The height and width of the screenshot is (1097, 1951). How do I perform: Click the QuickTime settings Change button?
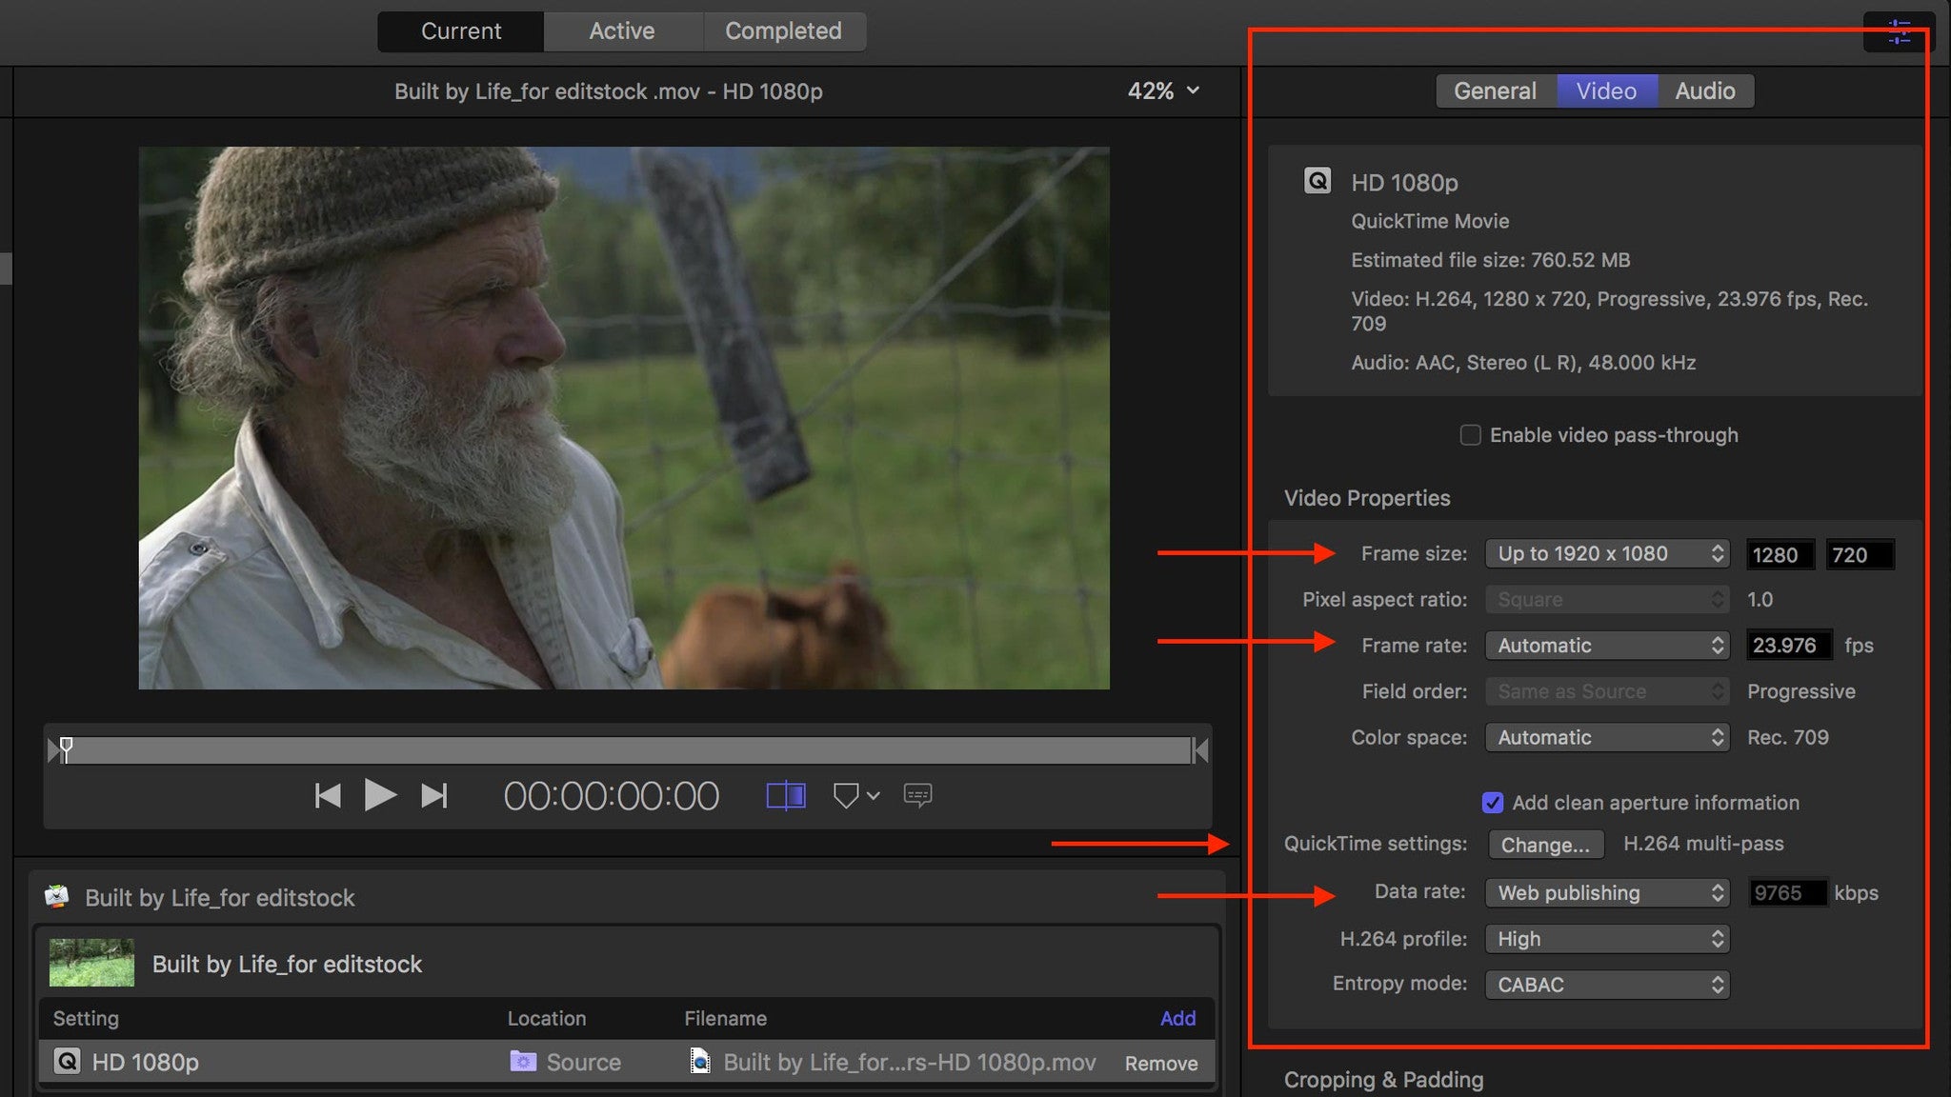coord(1545,845)
